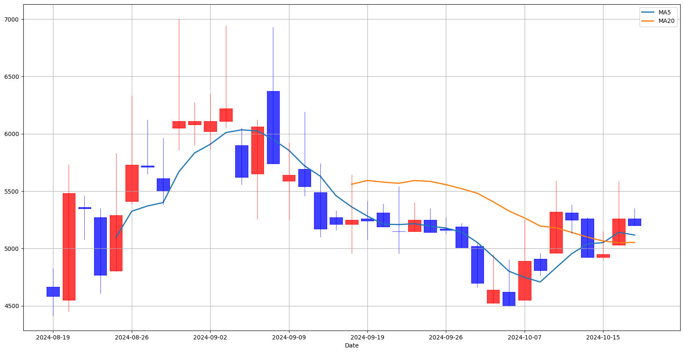The image size is (684, 353).
Task: Click the small red candle on 2024-10-15
Action: (x=603, y=256)
